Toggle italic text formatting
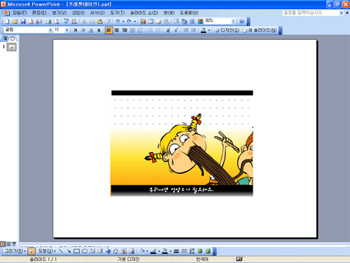The width and height of the screenshot is (350, 263). click(x=83, y=30)
